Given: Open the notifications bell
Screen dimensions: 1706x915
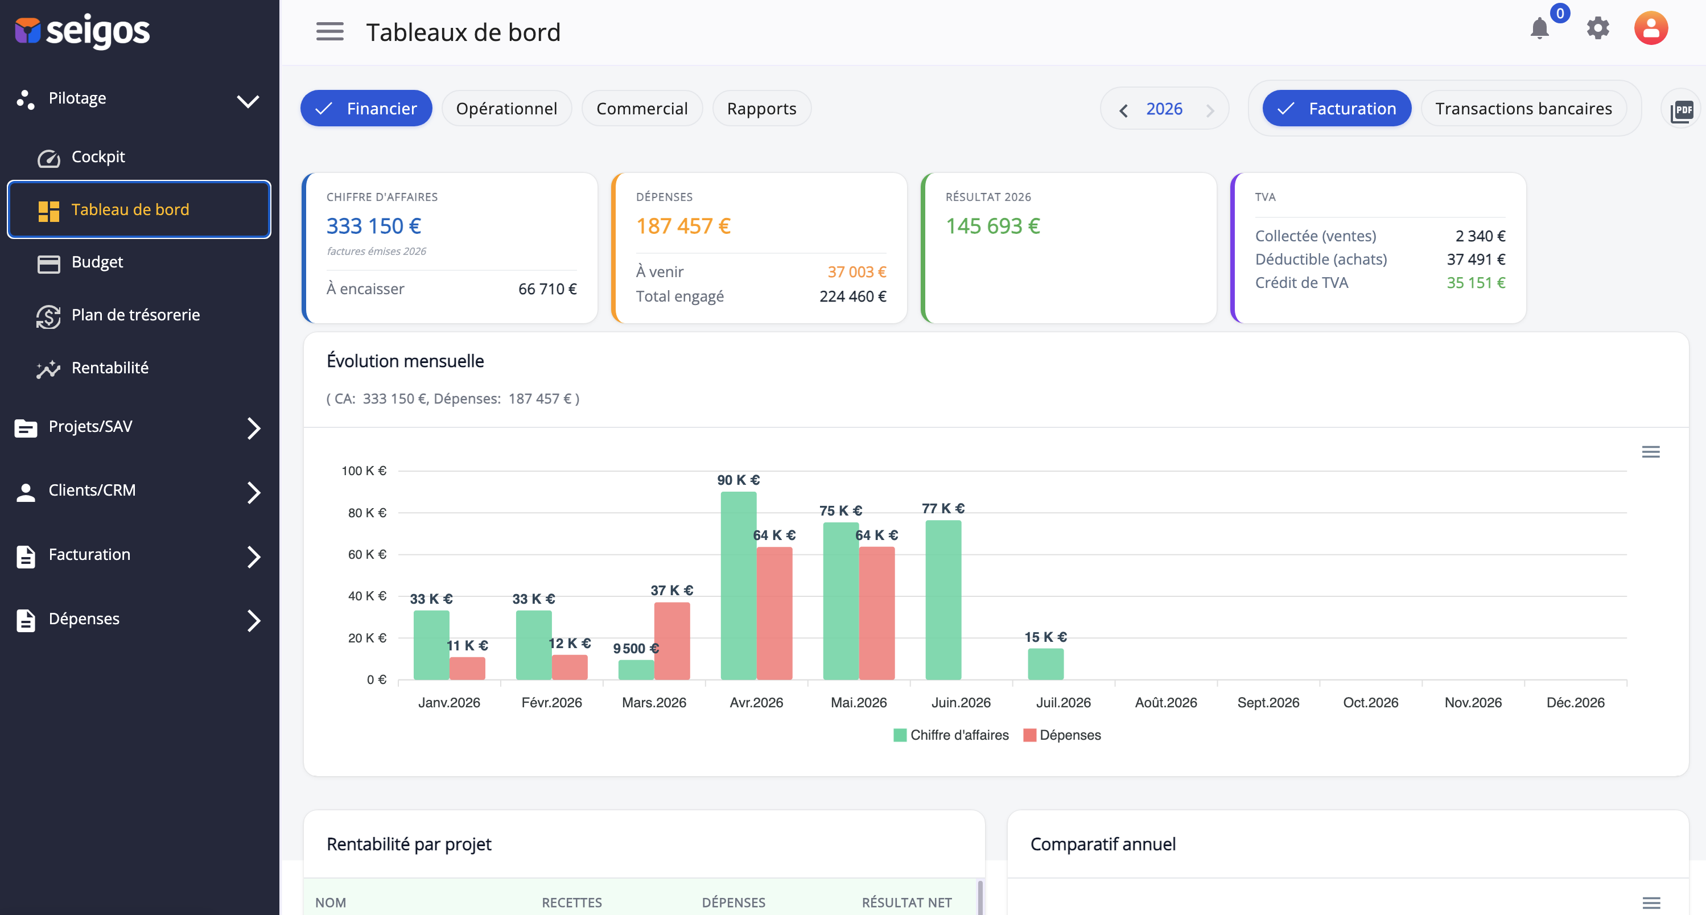Looking at the screenshot, I should pos(1540,28).
